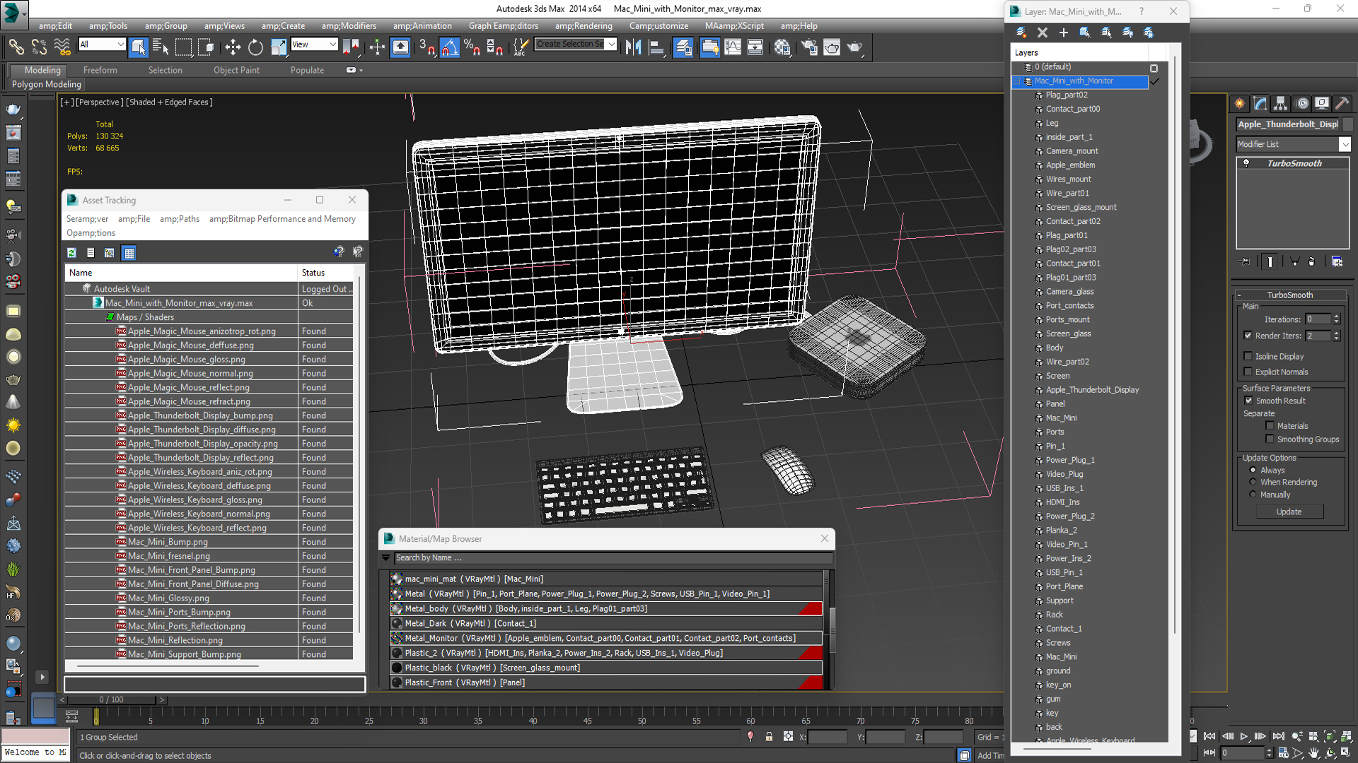Click the Go to End playback button
Image resolution: width=1358 pixels, height=763 pixels.
[1278, 737]
